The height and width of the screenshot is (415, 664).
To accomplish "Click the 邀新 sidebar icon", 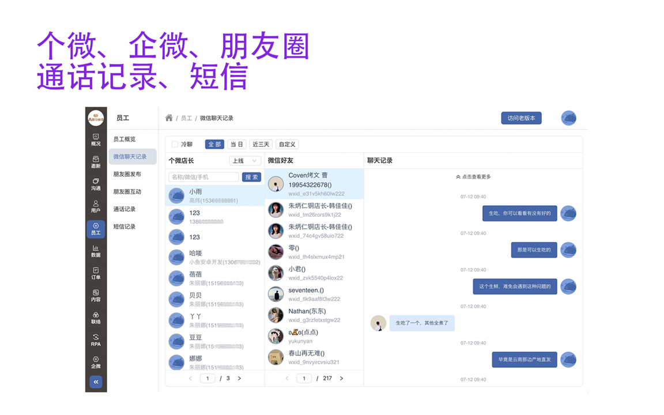I will click(96, 162).
